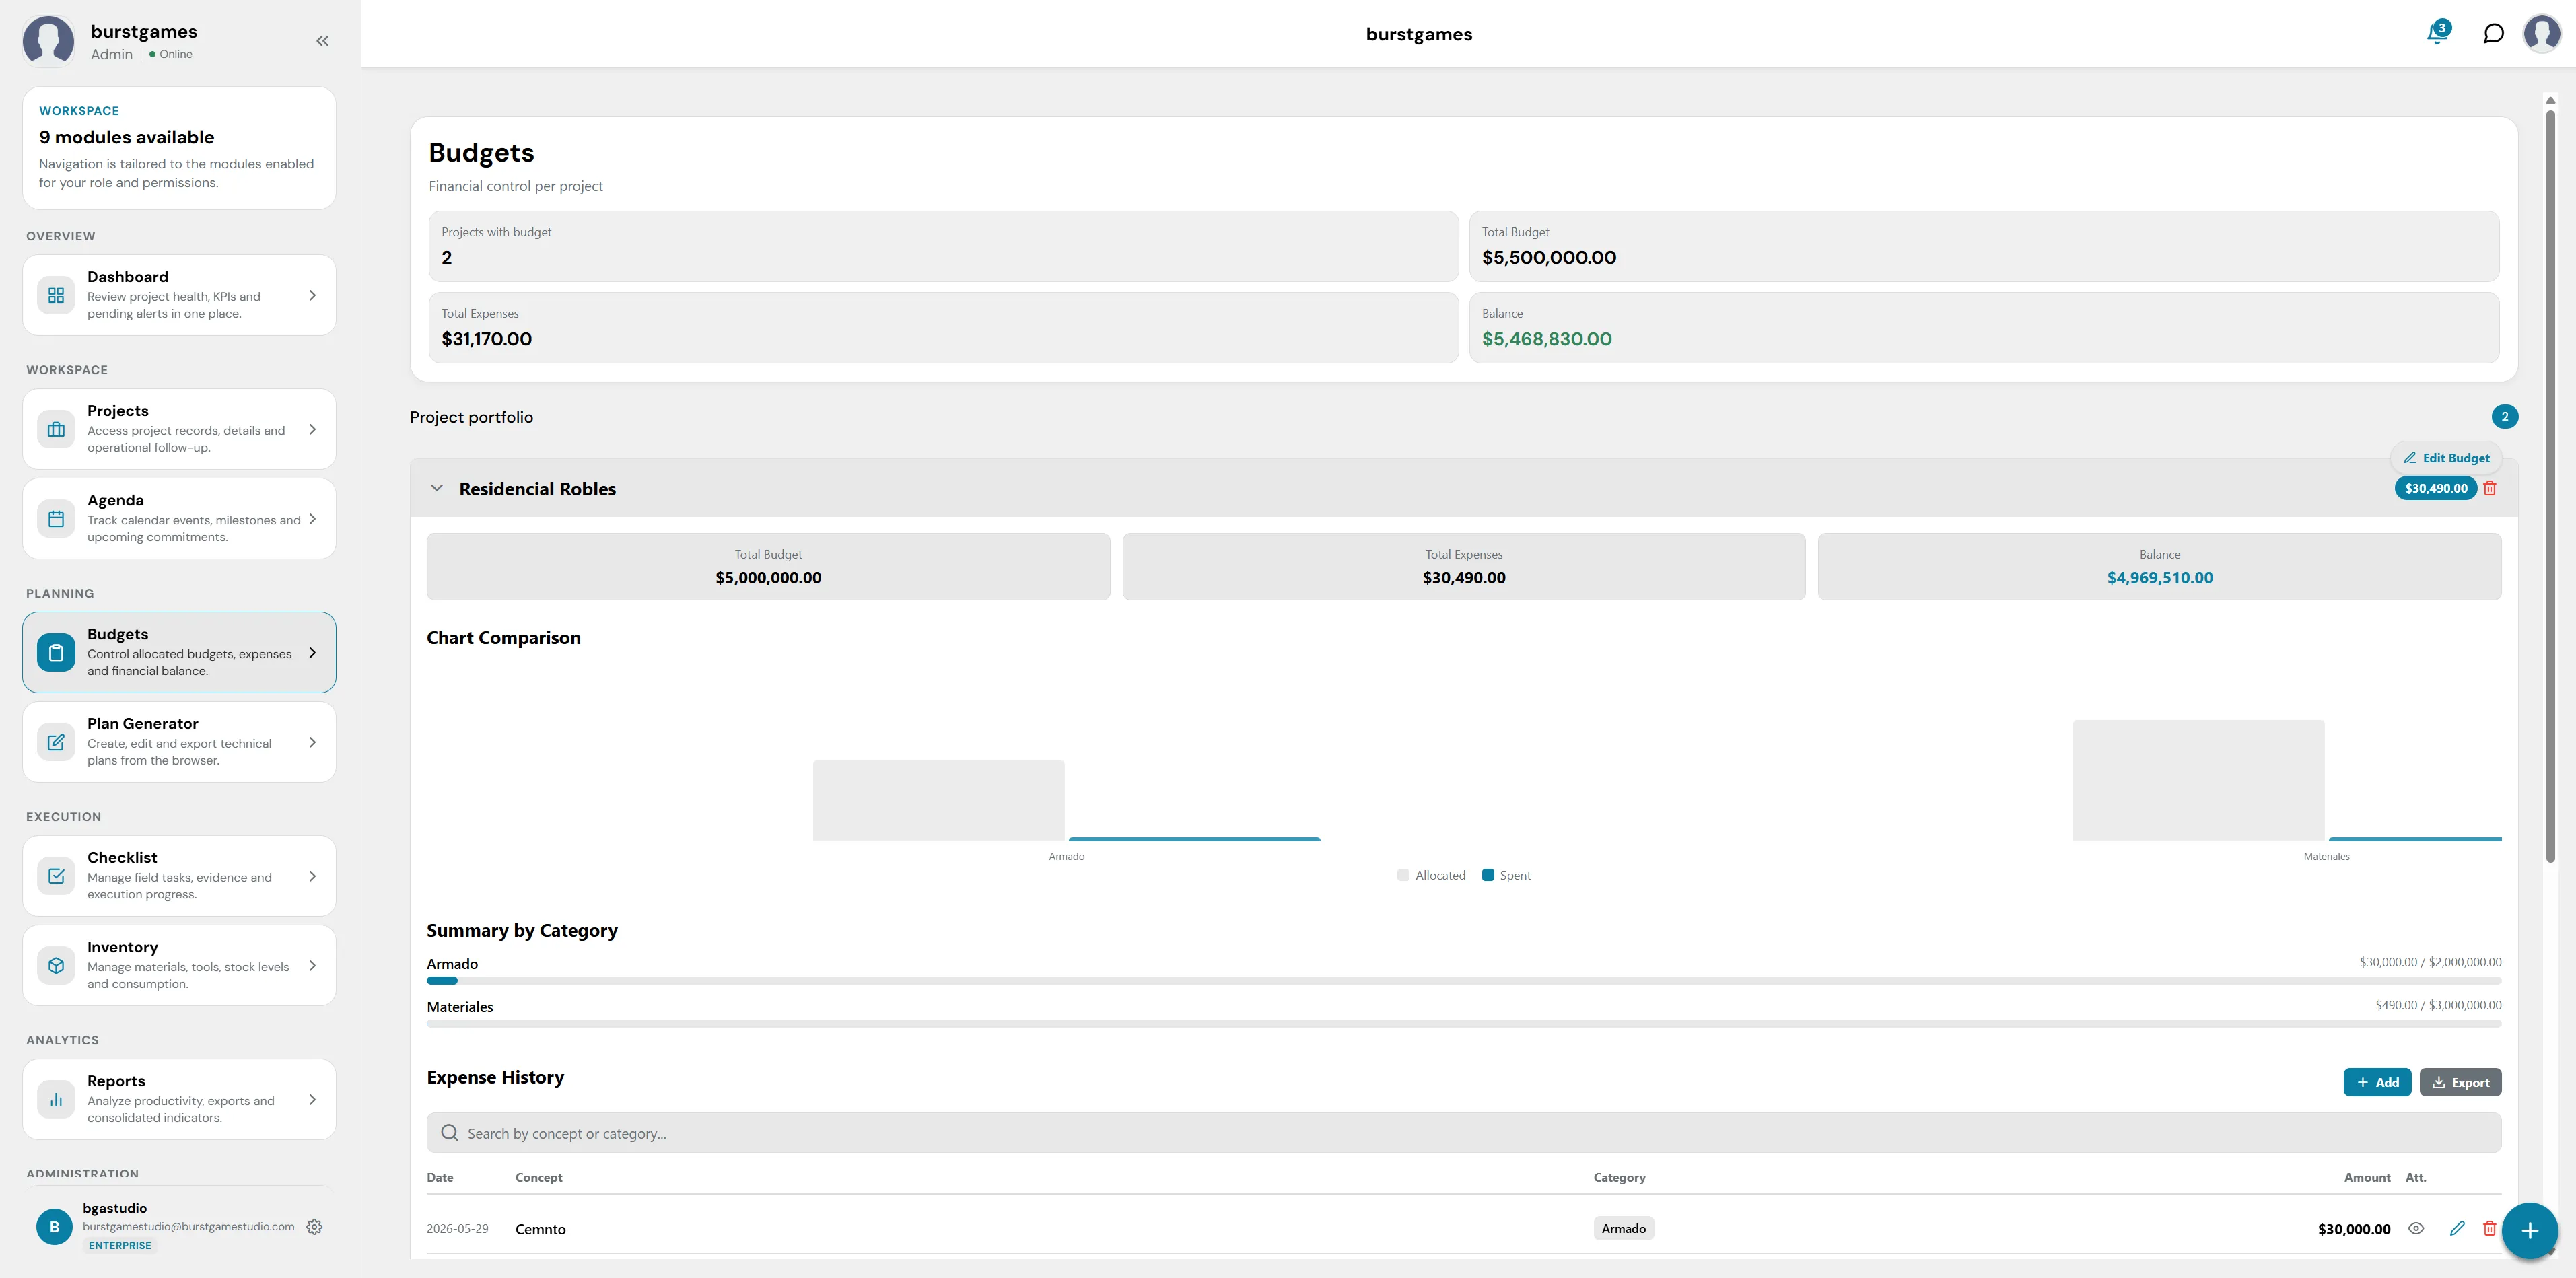The width and height of the screenshot is (2576, 1278).
Task: Collapse the sidebar with the double chevron
Action: 322,41
